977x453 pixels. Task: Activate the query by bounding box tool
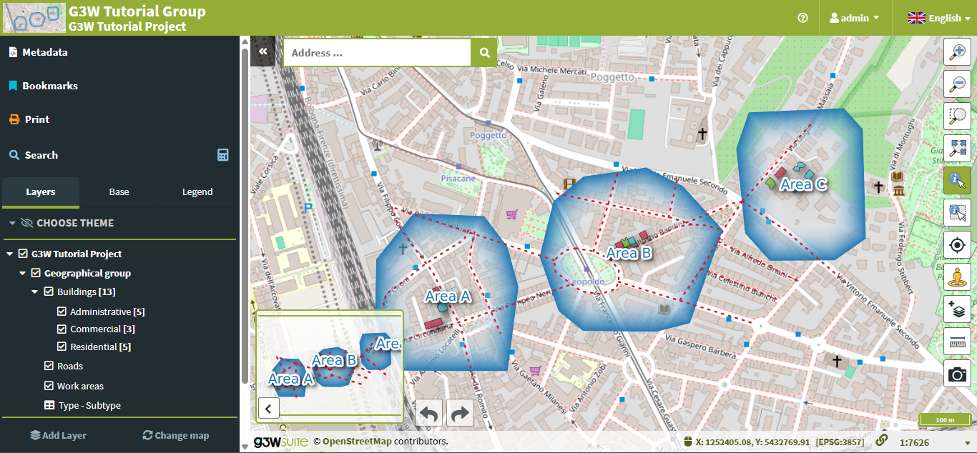957,213
